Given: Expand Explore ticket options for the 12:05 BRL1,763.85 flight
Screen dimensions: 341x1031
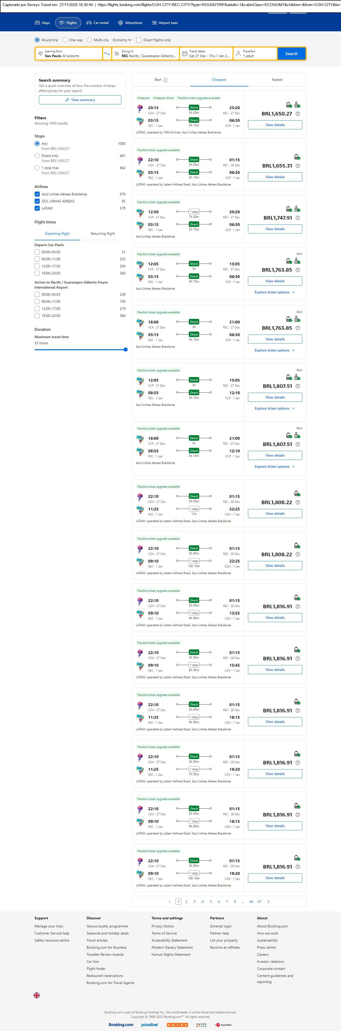Looking at the screenshot, I should coord(275,292).
